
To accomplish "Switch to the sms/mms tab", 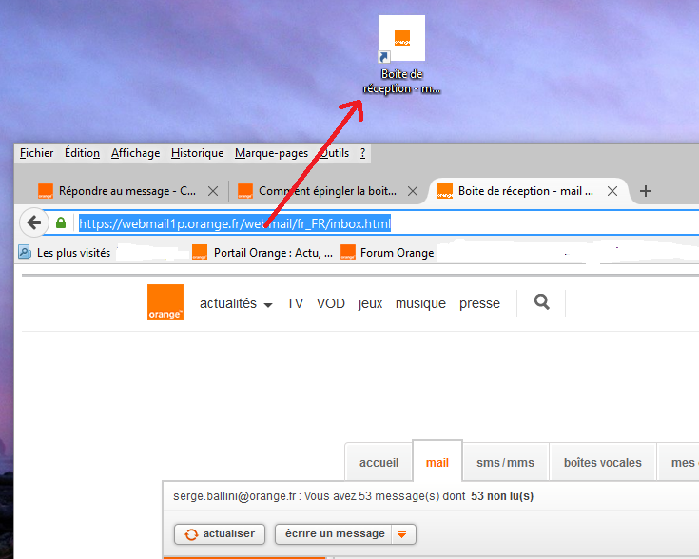I will pos(506,462).
